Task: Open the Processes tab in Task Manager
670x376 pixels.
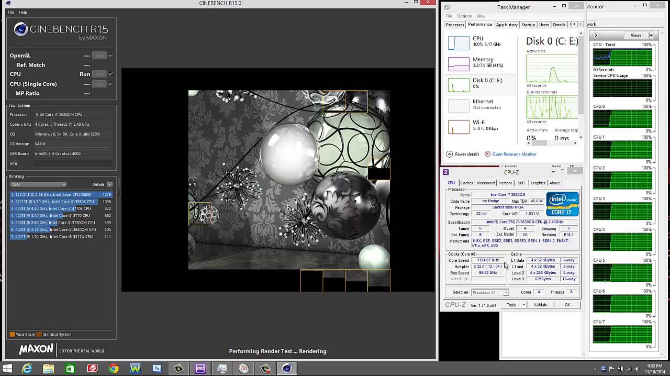Action: click(455, 25)
